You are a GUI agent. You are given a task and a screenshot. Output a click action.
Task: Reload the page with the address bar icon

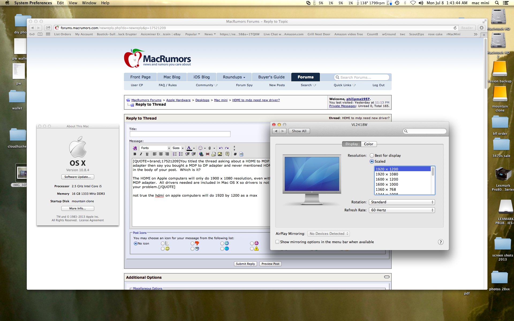[455, 28]
